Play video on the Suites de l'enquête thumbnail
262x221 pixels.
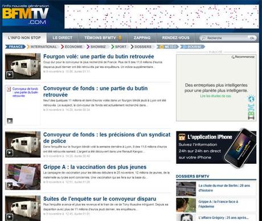point(10,216)
